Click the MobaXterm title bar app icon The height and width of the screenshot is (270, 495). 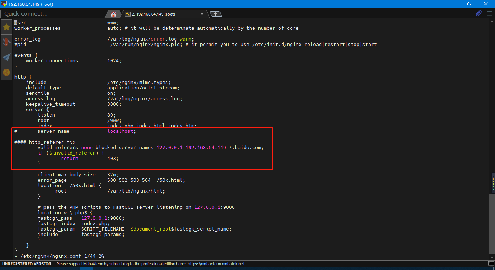(x=4, y=4)
